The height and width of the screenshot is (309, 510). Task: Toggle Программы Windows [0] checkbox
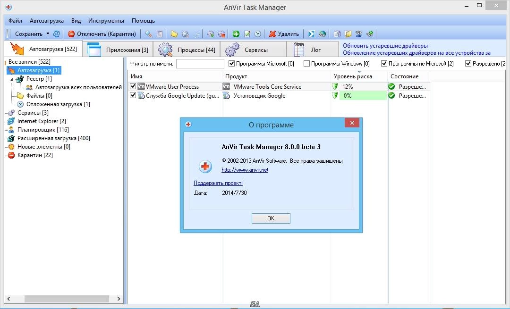[x=306, y=64]
